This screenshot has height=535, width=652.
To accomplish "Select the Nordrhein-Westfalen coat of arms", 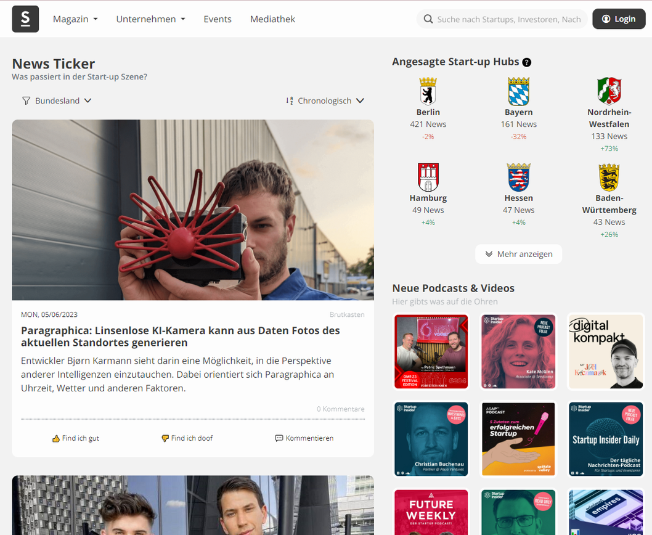I will (x=609, y=91).
